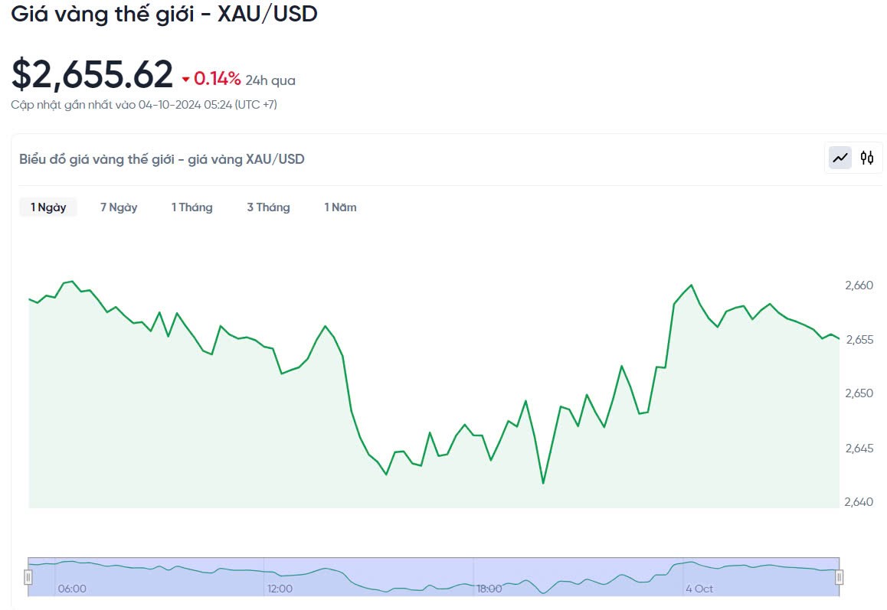The image size is (887, 610).
Task: Click the 06:00 marker in the navigator
Action: point(72,589)
